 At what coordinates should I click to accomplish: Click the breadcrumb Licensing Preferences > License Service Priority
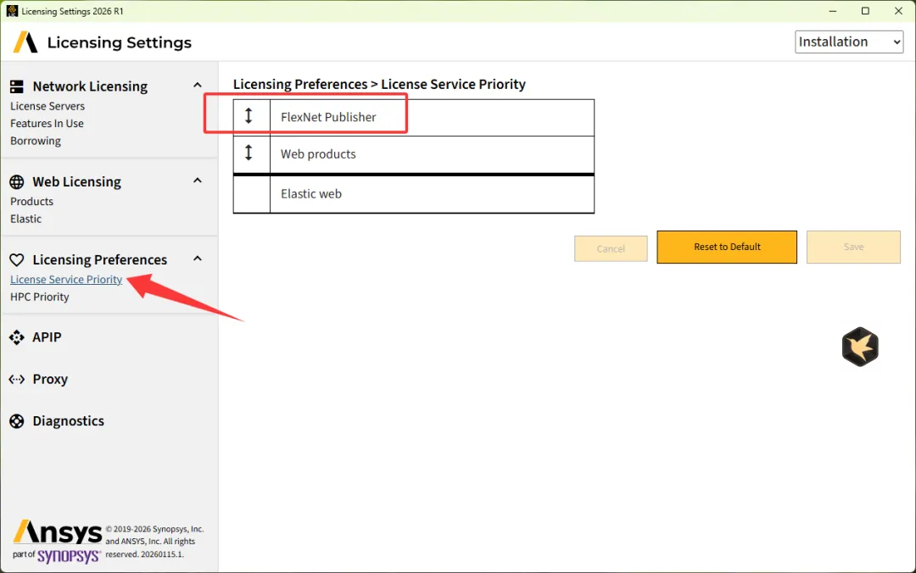(x=379, y=84)
